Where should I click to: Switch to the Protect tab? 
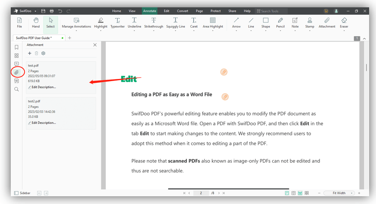pyautogui.click(x=216, y=11)
